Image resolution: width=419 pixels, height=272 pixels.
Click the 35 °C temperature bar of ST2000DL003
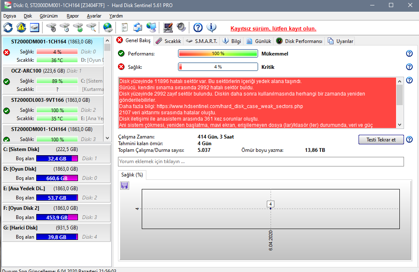click(57, 118)
